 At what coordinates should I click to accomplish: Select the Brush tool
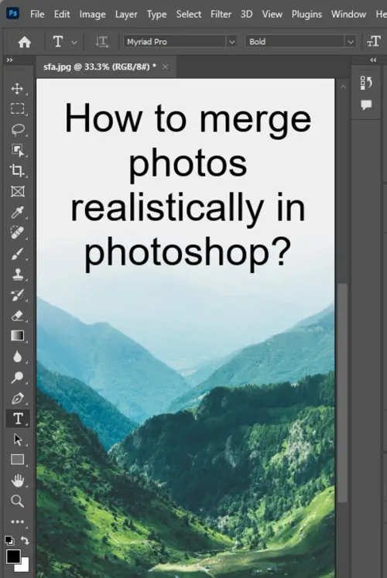click(17, 254)
